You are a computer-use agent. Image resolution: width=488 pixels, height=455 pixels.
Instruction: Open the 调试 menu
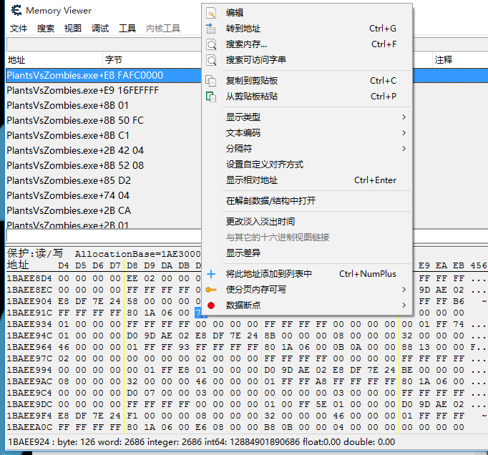[x=100, y=29]
